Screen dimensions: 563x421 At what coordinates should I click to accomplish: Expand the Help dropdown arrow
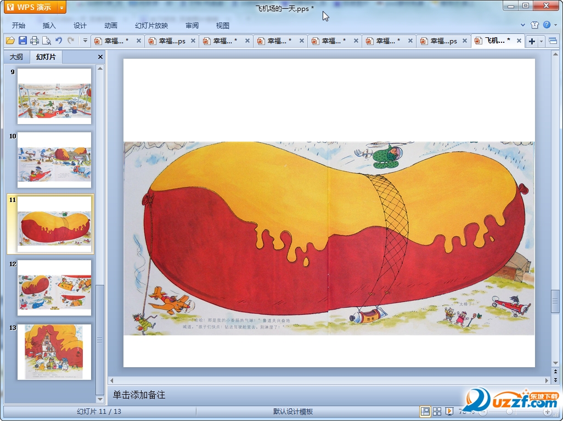click(555, 25)
